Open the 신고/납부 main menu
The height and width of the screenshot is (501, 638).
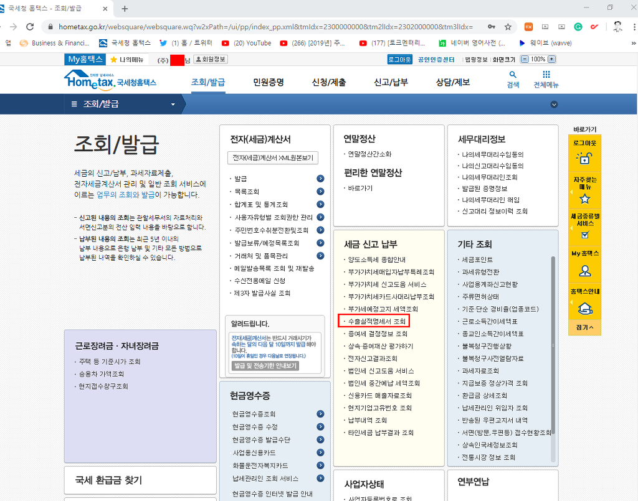click(391, 82)
